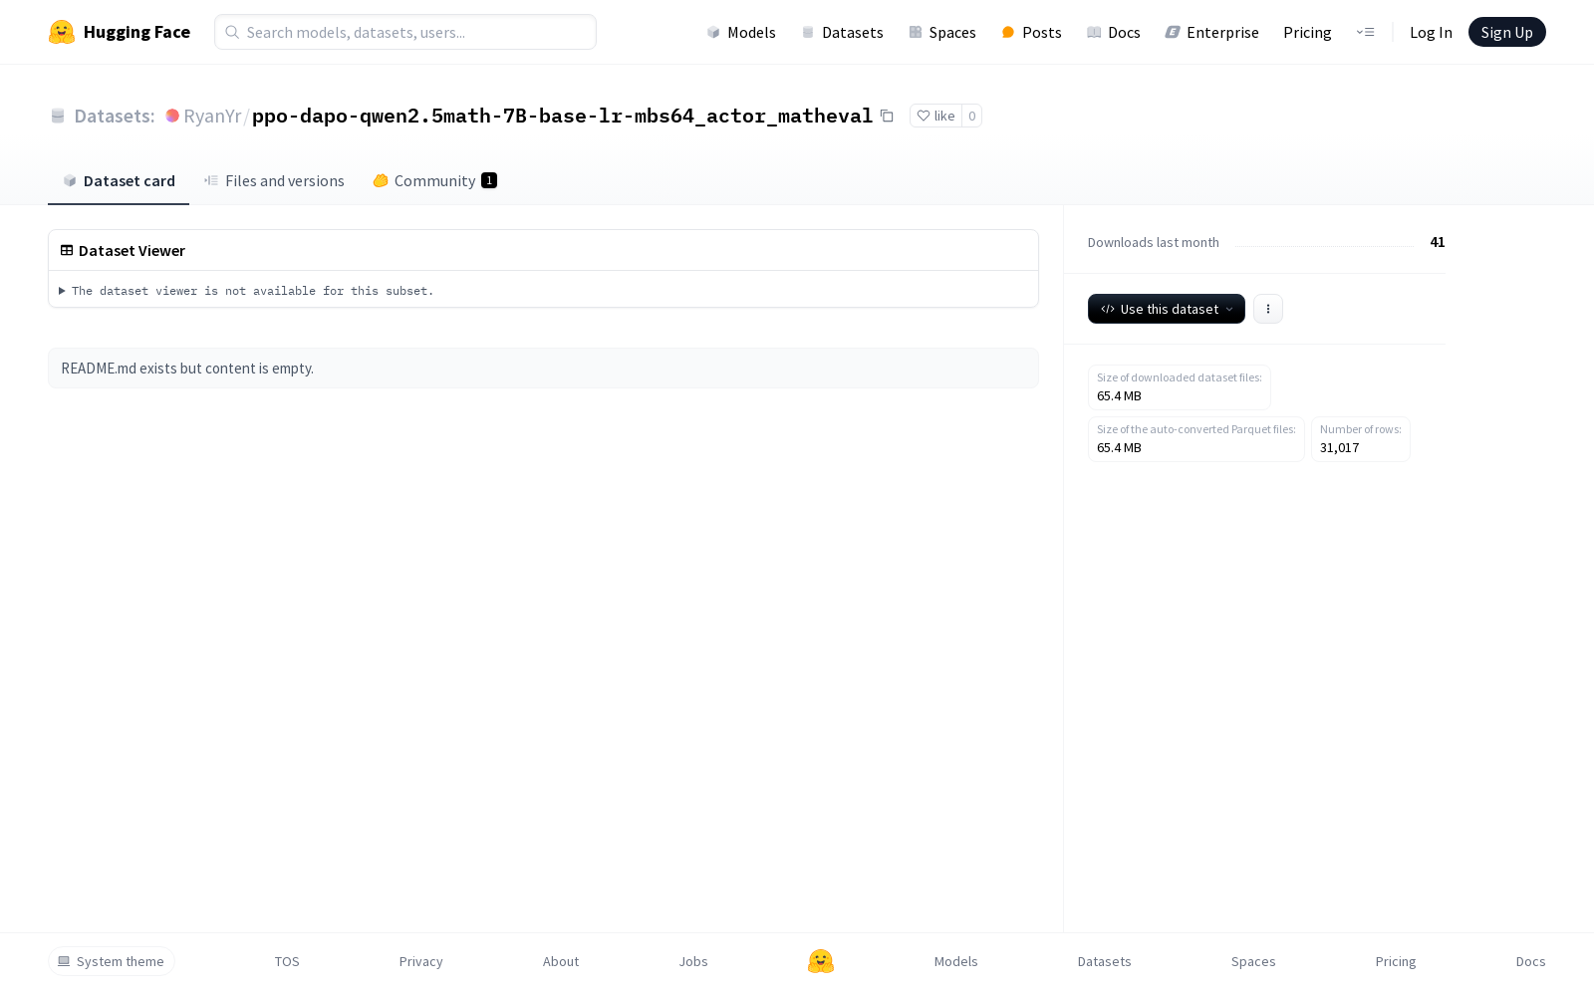Open the Community tab
The image size is (1594, 996).
tap(434, 180)
